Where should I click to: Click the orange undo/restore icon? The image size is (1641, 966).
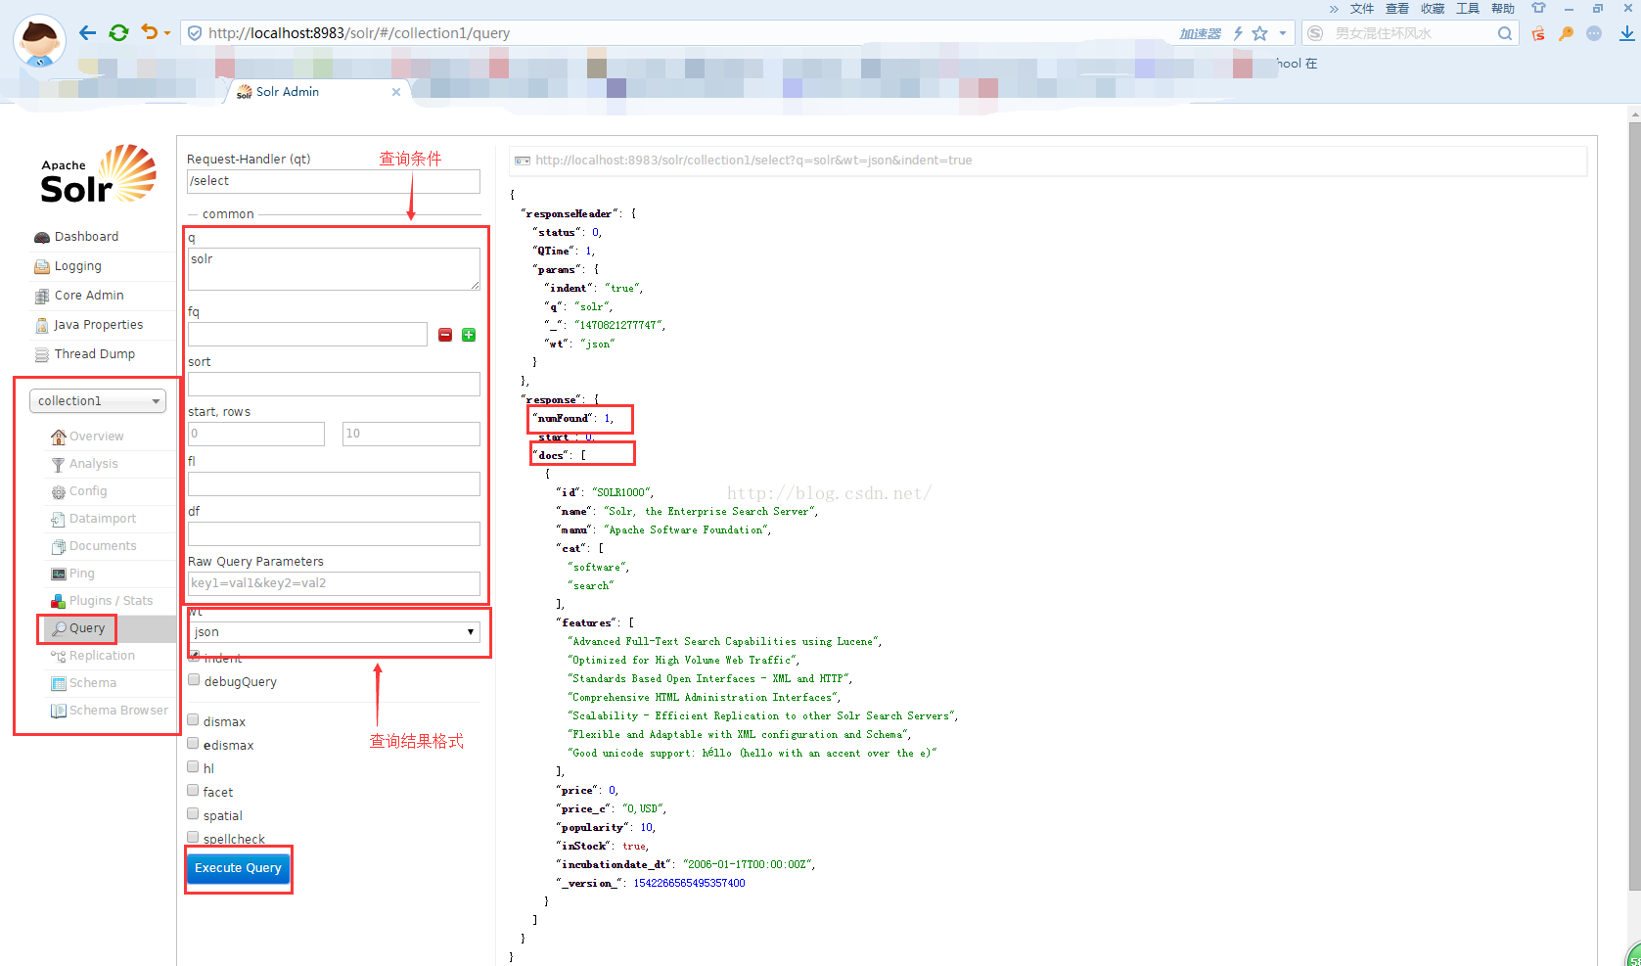tap(149, 32)
